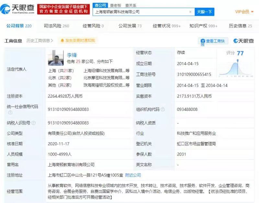Click the 附近公司 link
Screen dimensions: 259x203
pyautogui.click(x=133, y=175)
